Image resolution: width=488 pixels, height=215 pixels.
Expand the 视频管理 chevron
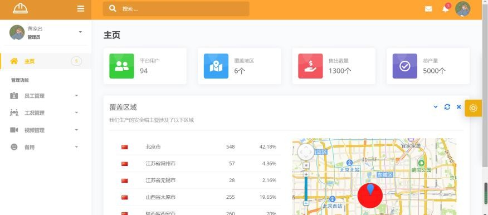pos(76,130)
